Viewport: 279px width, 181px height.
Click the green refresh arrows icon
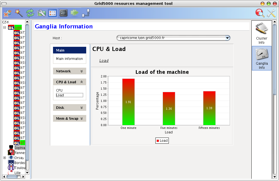[30, 13]
